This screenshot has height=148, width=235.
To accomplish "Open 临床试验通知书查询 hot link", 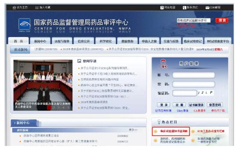I will pyautogui.click(x=174, y=131).
